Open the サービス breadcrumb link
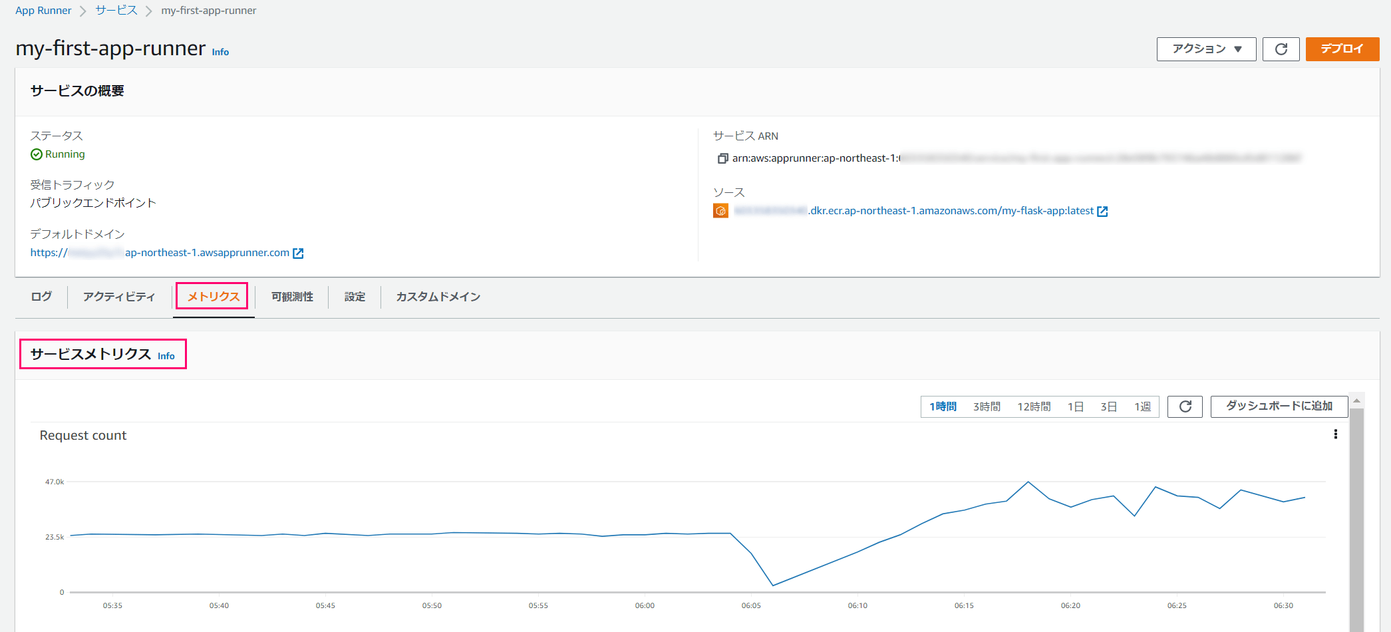 click(116, 11)
